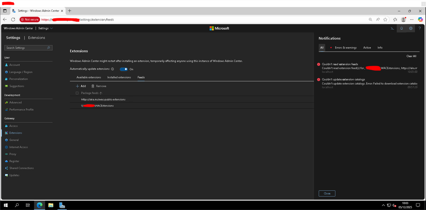The width and height of the screenshot is (426, 210).
Task: Sort by Package feeds column arrow
Action: [x=101, y=93]
